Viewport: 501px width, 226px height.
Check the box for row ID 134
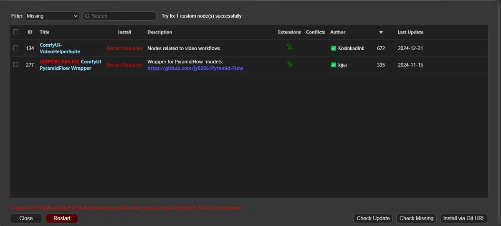pyautogui.click(x=16, y=48)
